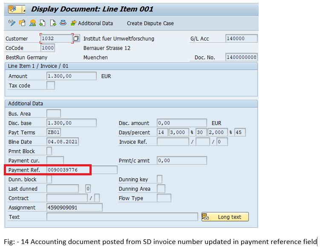Viewport: 320px width, 247px height.
Task: Click the percent field showing 2,000
Action: 218,132
